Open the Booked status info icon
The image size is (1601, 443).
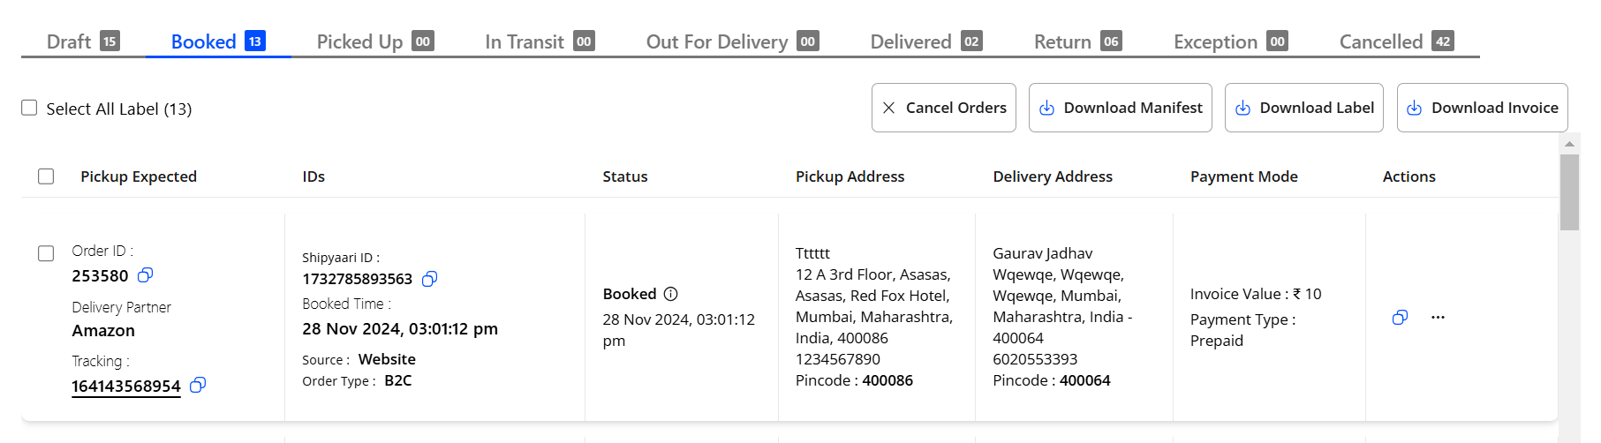pos(671,294)
